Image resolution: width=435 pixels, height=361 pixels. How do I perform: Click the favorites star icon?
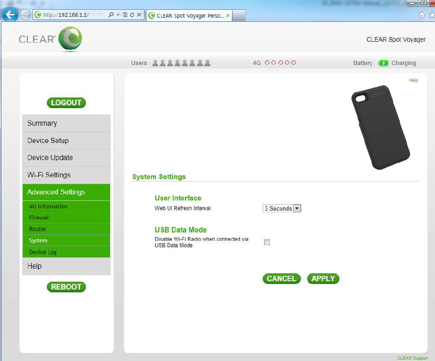432,15
